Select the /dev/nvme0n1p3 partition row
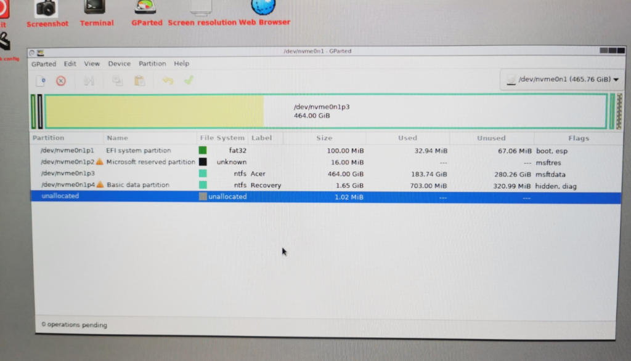 pos(326,174)
